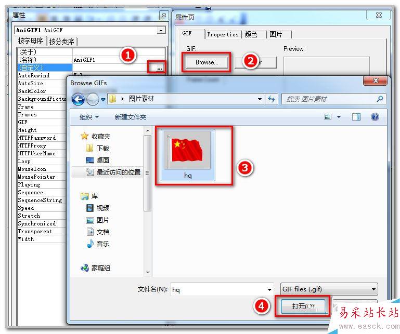The height and width of the screenshot is (334, 400).
Task: Select the Frames property
Action: click(27, 115)
